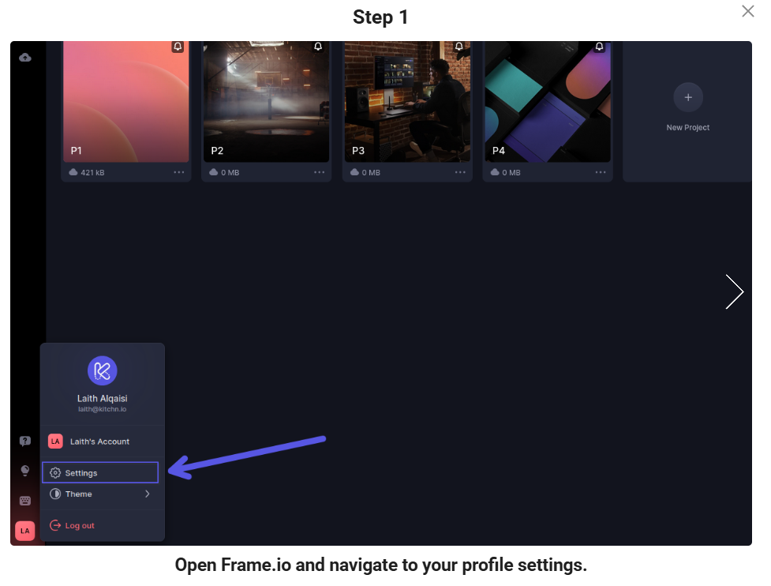Viewport: 771px width, 586px height.
Task: Expand the Theme submenu chevron
Action: [148, 494]
